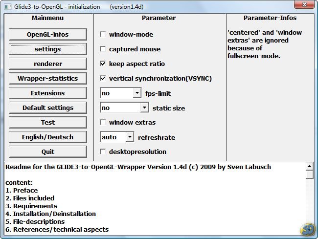Click the Extensions button

tap(47, 93)
